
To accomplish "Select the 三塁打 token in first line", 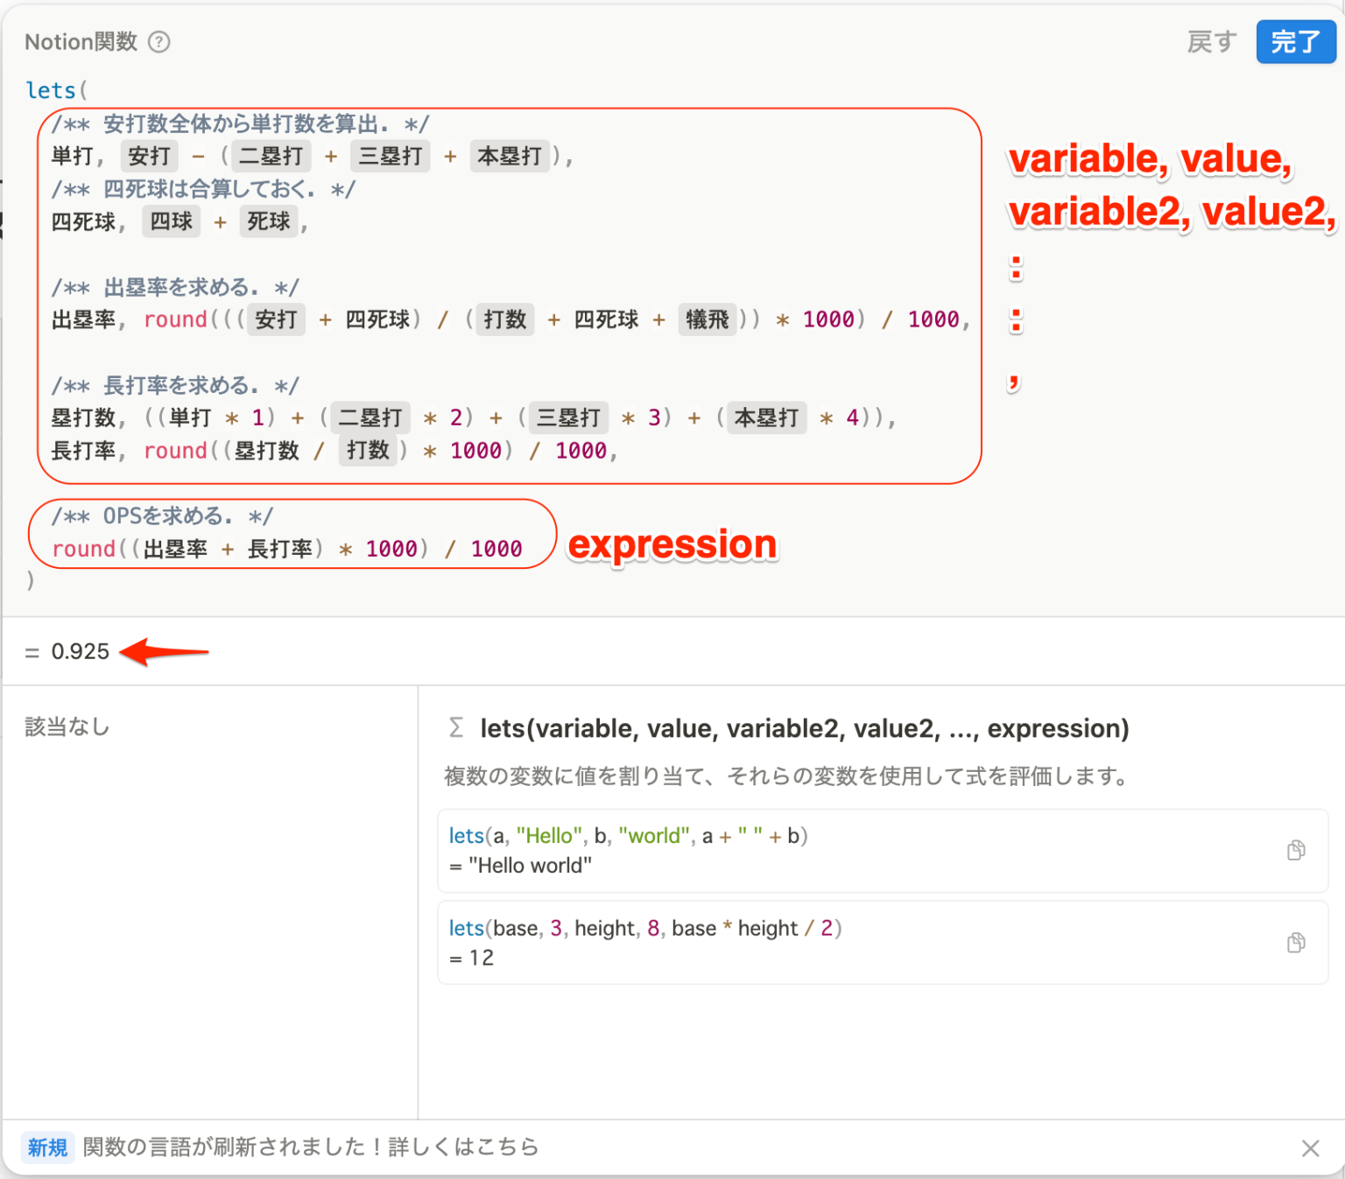I will click(x=390, y=156).
